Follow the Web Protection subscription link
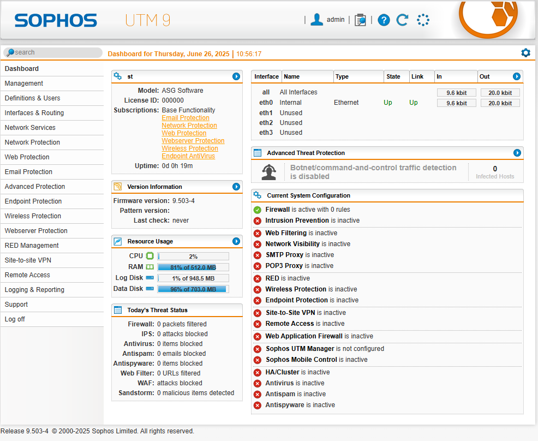 click(184, 133)
